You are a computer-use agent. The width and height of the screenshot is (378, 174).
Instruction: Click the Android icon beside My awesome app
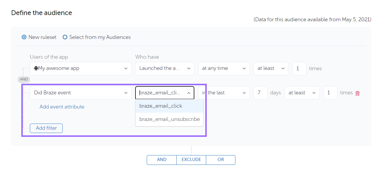click(36, 68)
